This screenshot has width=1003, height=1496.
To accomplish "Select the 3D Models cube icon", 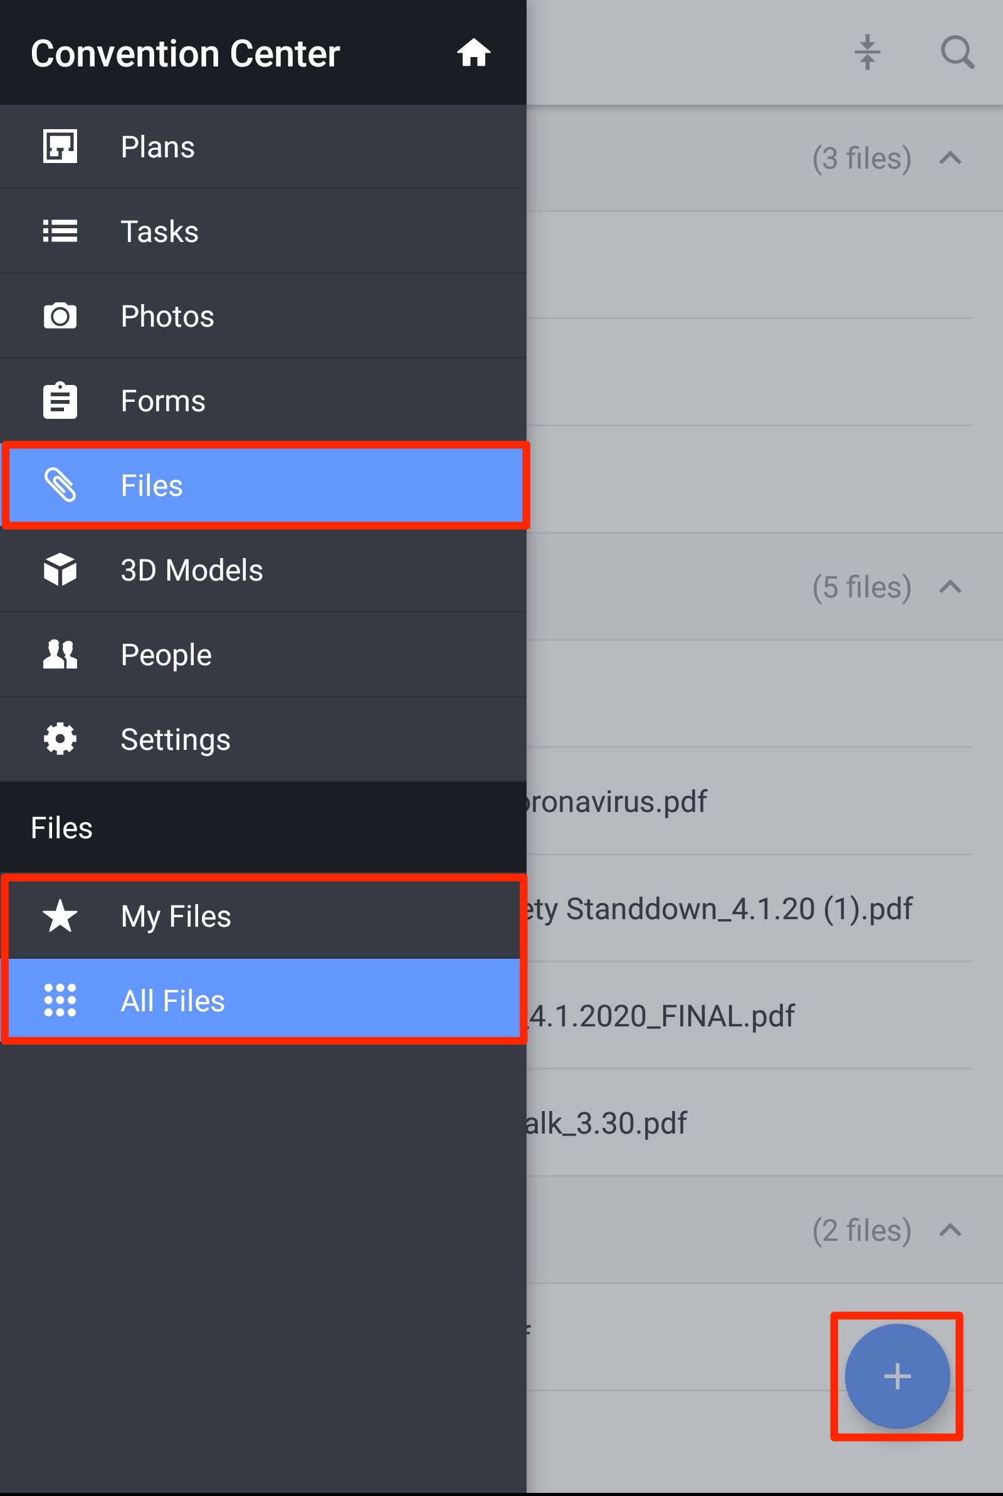I will (60, 570).
